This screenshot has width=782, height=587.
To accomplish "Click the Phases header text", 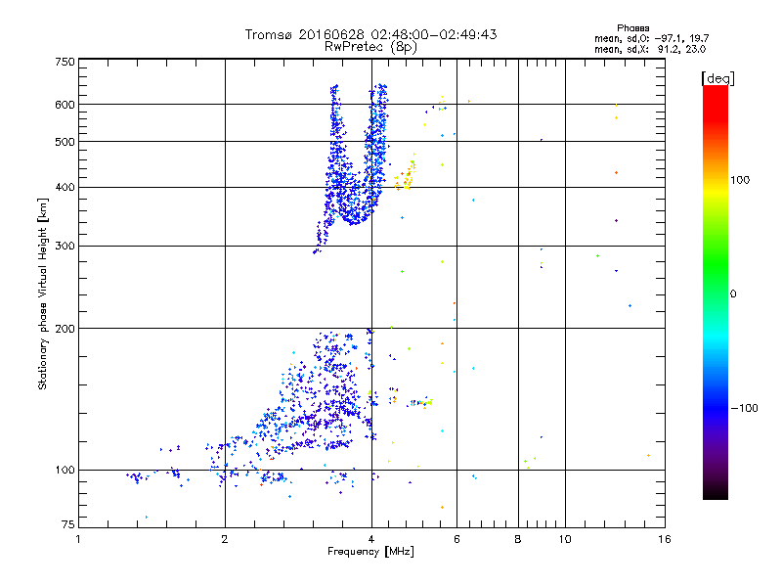I will tap(632, 28).
